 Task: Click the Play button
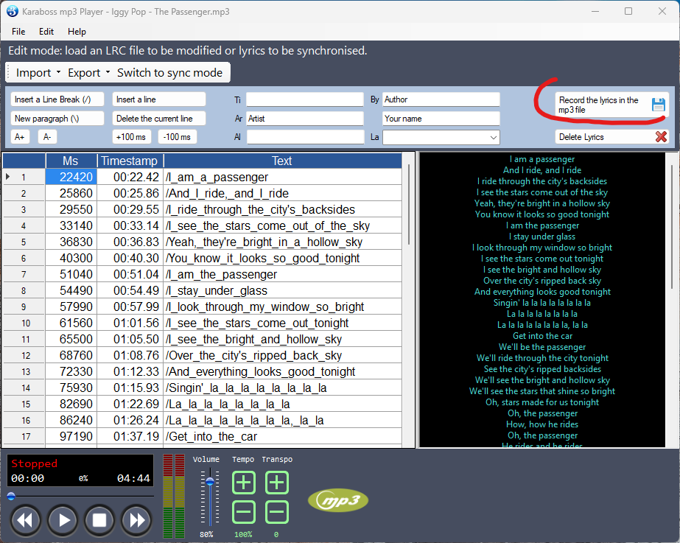(63, 520)
